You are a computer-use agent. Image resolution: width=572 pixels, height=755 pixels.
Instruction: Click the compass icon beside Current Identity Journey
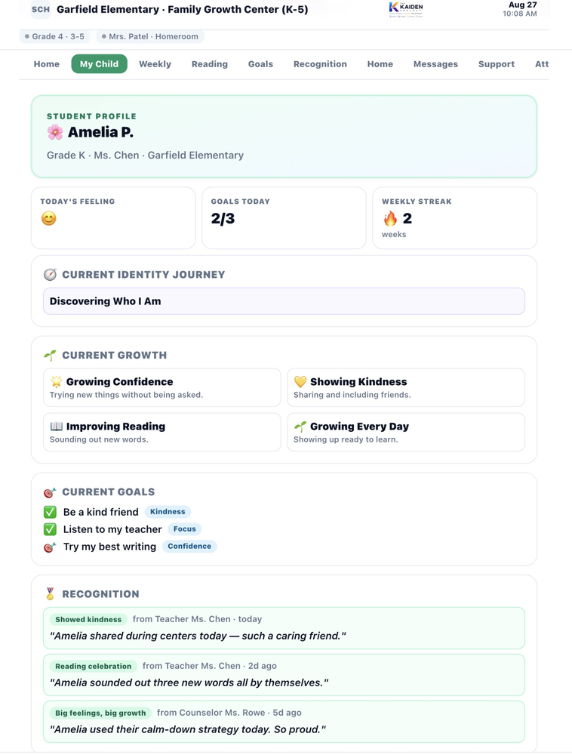point(50,275)
